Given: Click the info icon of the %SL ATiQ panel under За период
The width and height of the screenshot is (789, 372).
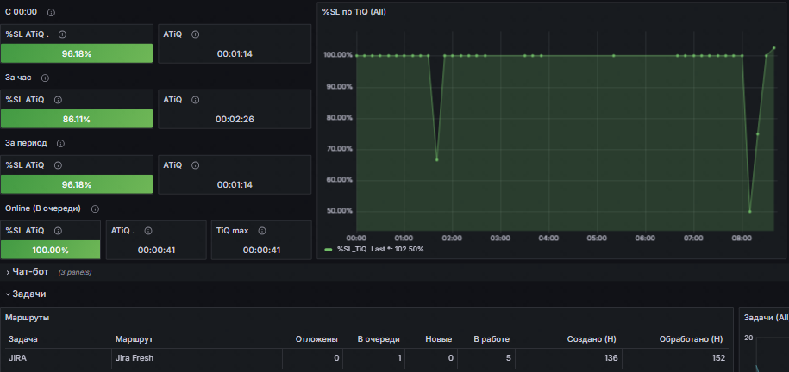Looking at the screenshot, I should coord(58,164).
